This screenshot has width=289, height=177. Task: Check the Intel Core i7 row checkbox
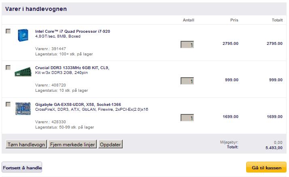[8, 31]
